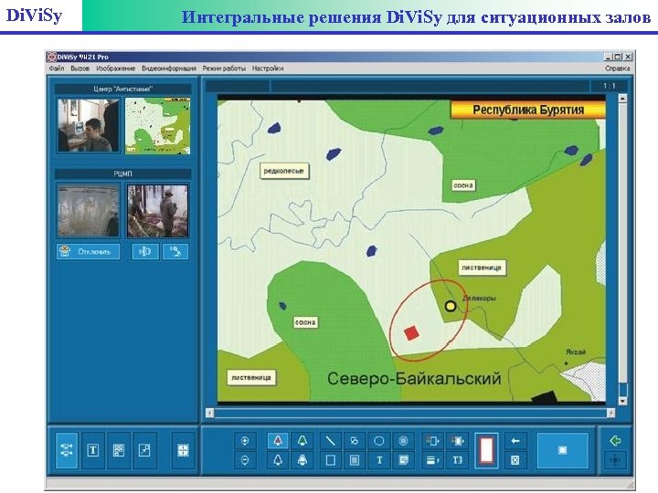
Task: Click the yellow circle marker near Делакоры
Action: click(451, 307)
